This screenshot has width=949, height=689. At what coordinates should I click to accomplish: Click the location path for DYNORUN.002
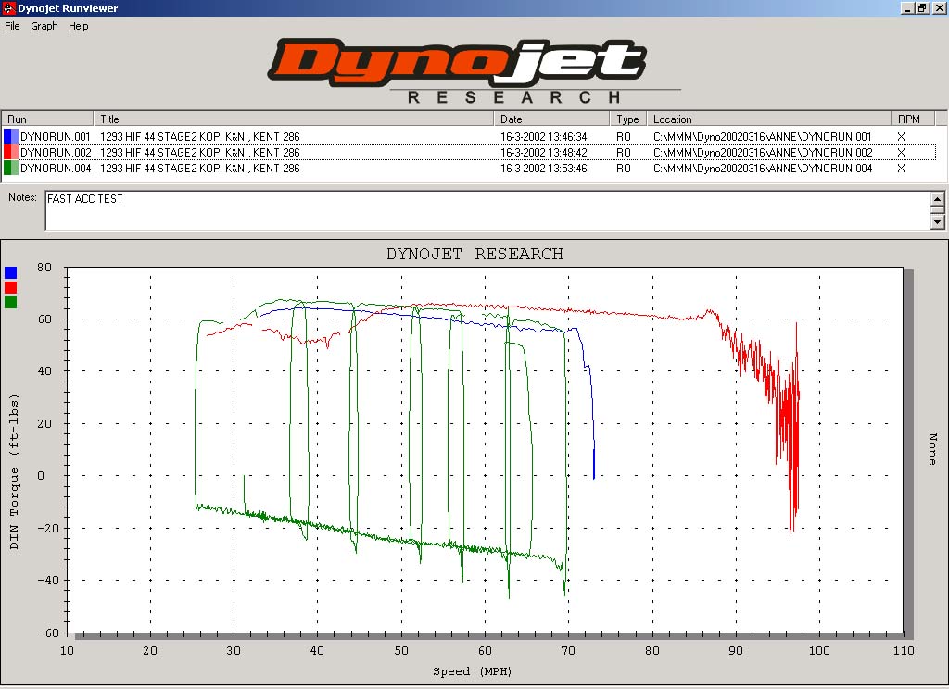click(763, 153)
